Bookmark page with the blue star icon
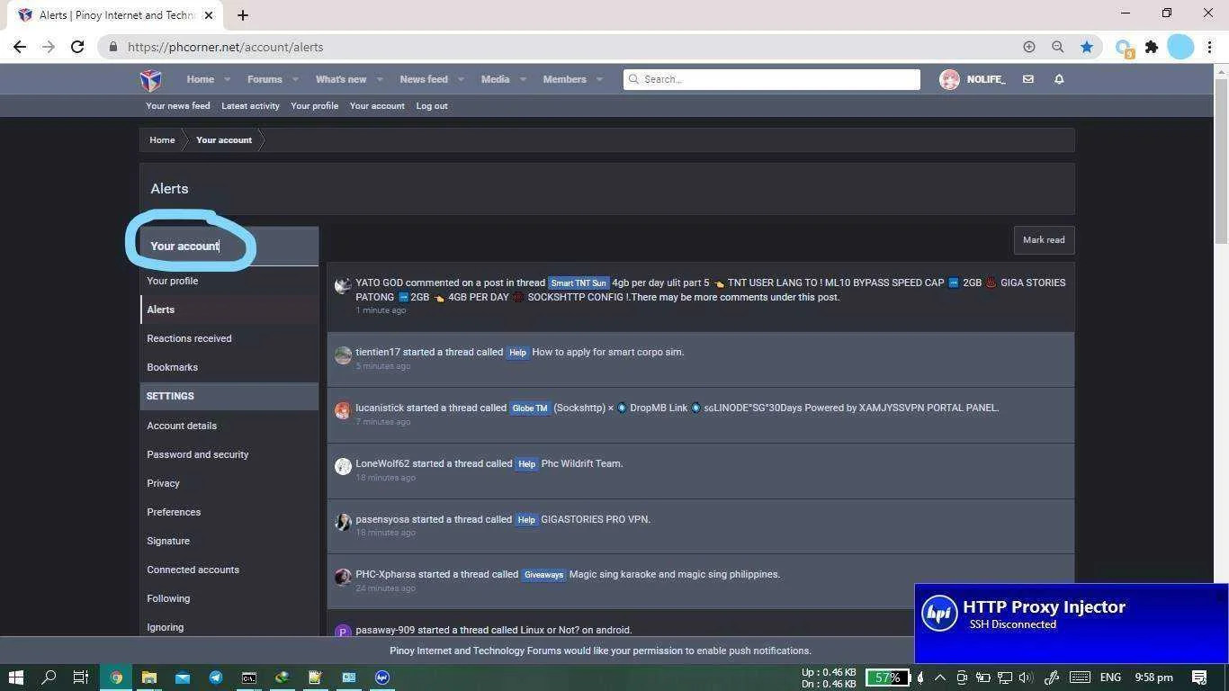Image resolution: width=1229 pixels, height=691 pixels. point(1087,47)
